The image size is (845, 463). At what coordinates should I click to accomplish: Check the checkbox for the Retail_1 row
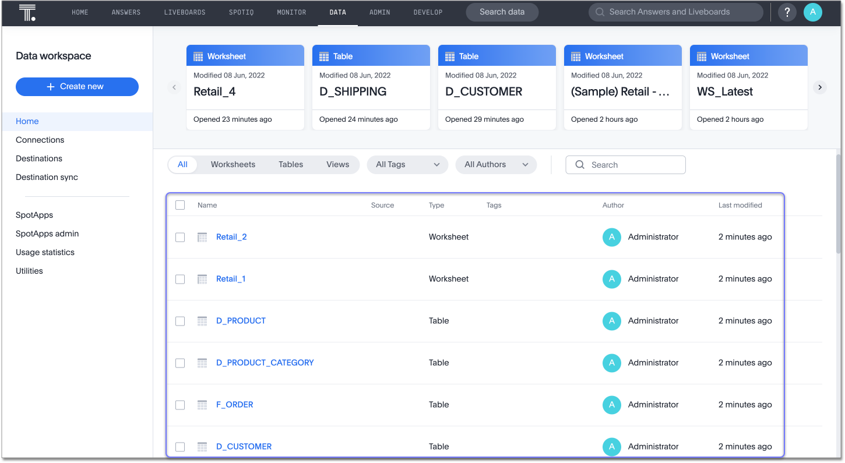pos(180,279)
